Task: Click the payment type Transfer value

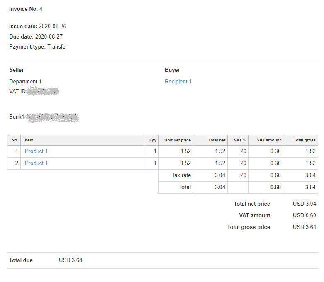Action: [57, 47]
